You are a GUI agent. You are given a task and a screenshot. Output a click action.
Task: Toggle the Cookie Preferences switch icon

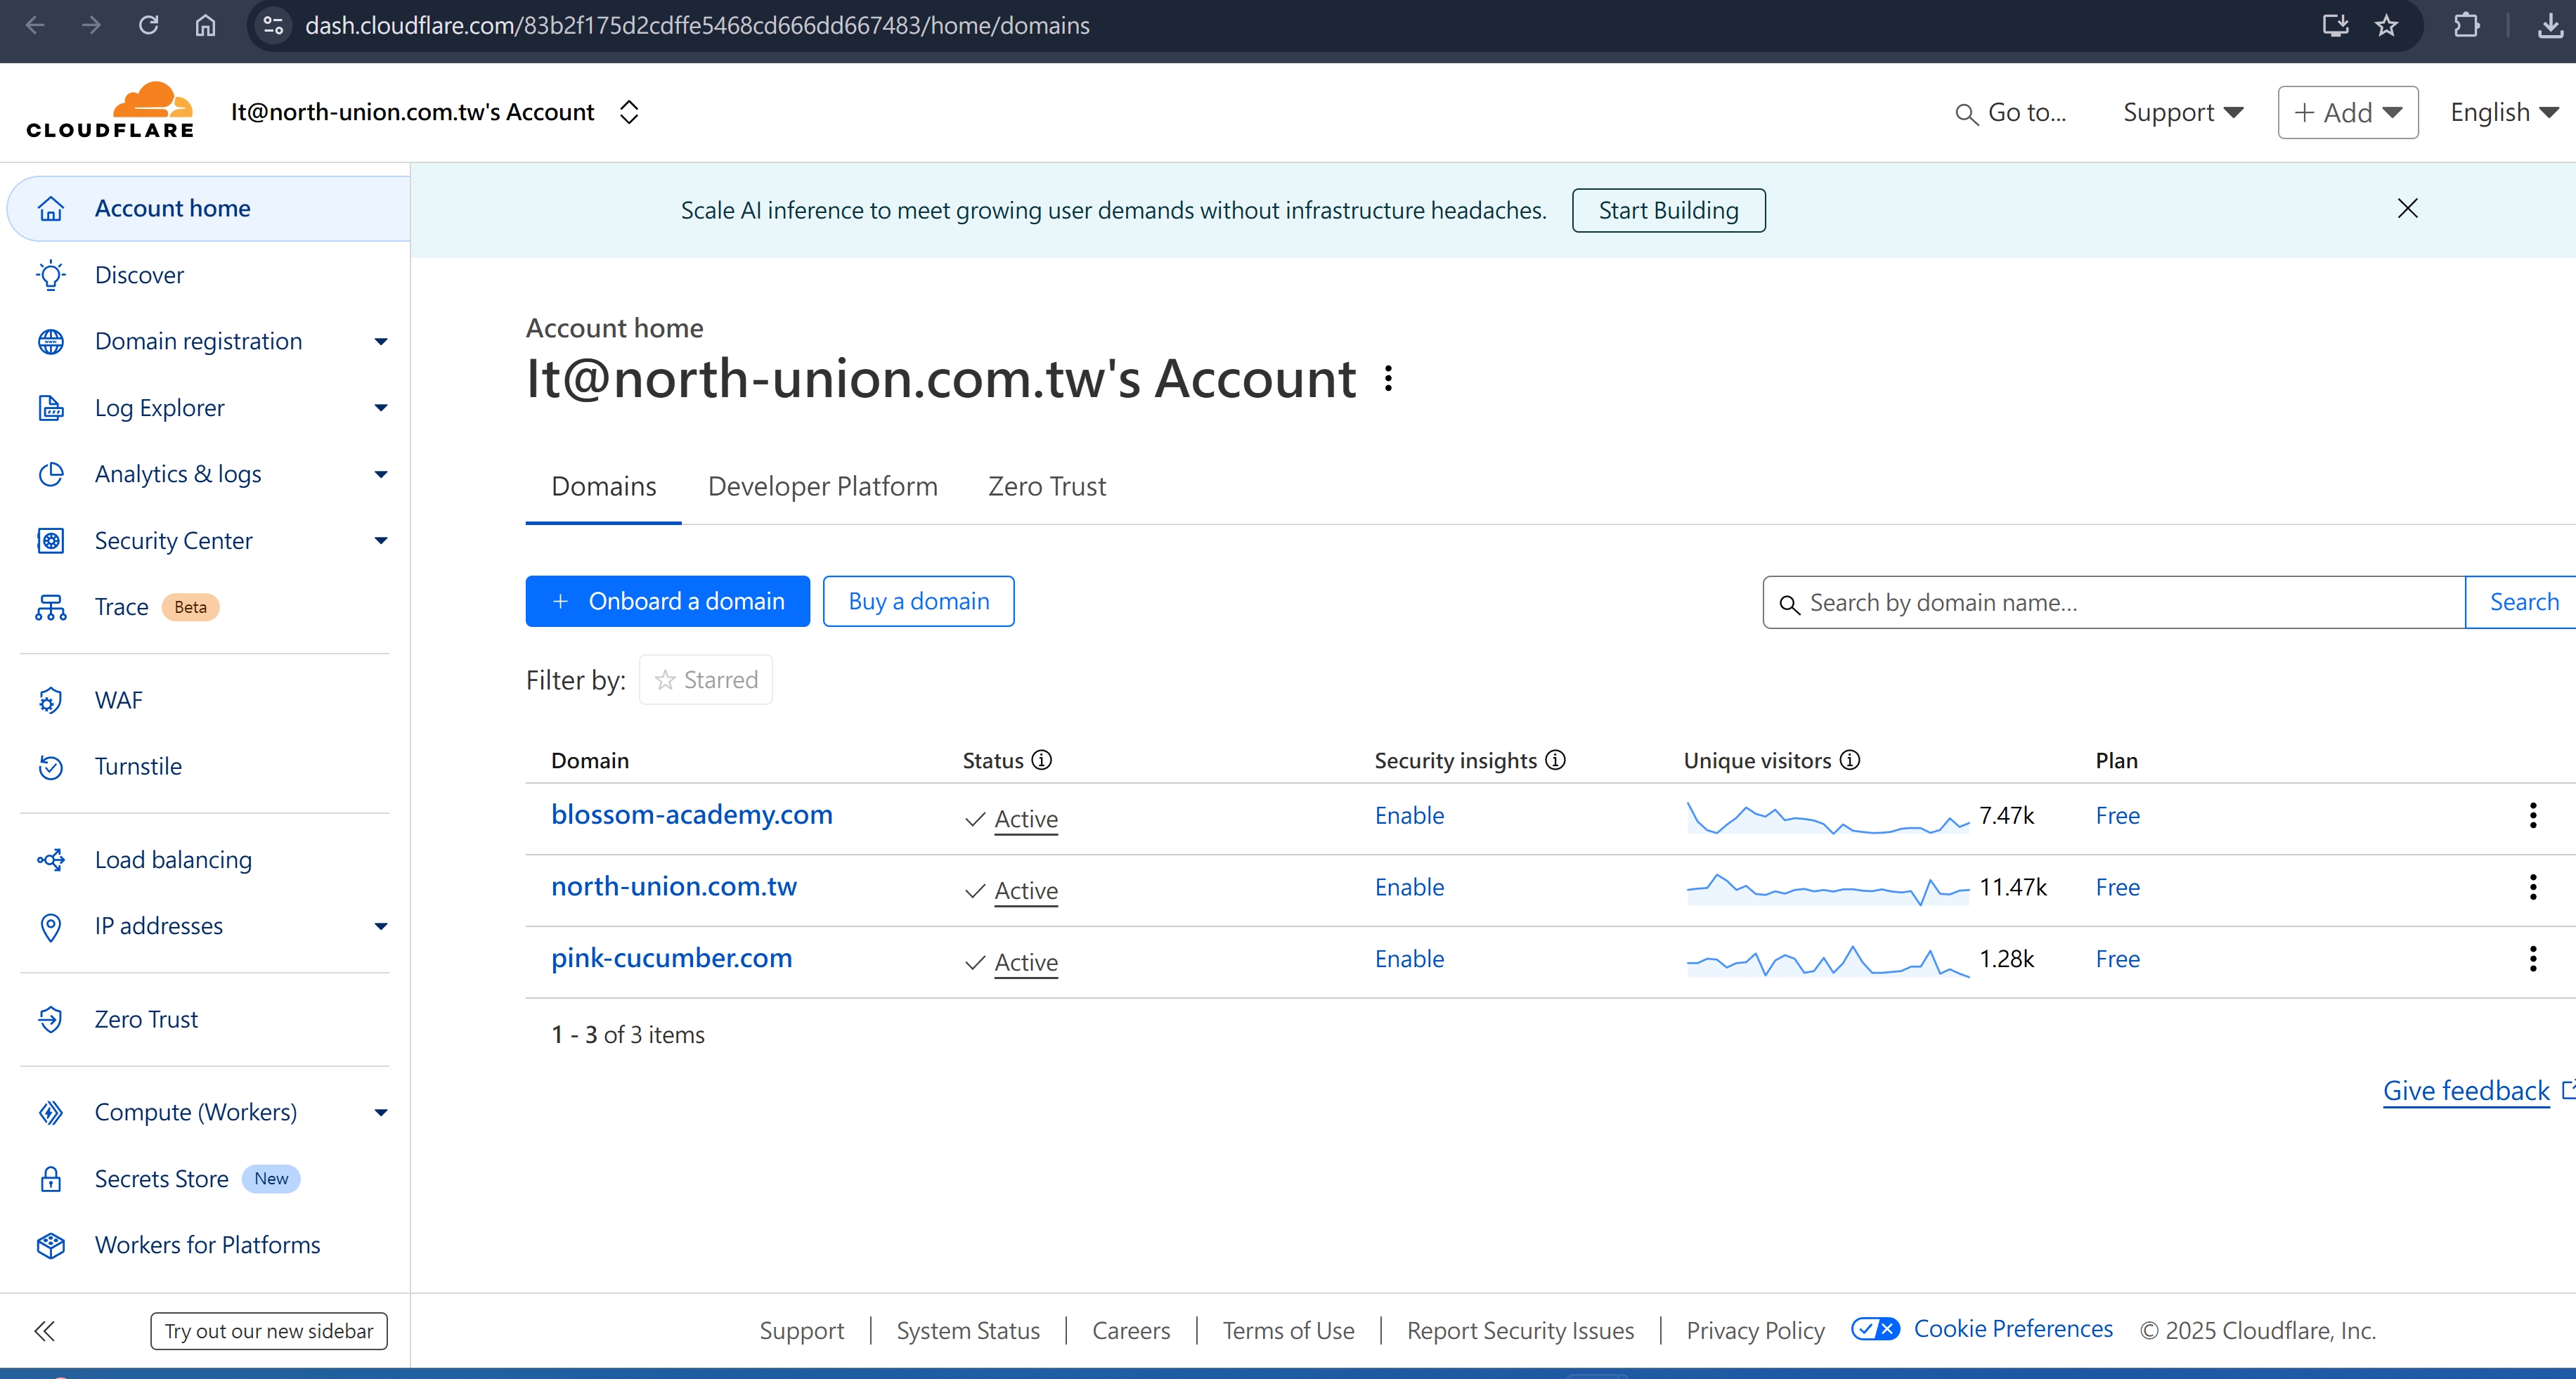pyautogui.click(x=1875, y=1329)
